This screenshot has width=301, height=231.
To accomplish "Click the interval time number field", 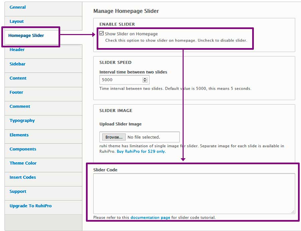I will (121, 80).
